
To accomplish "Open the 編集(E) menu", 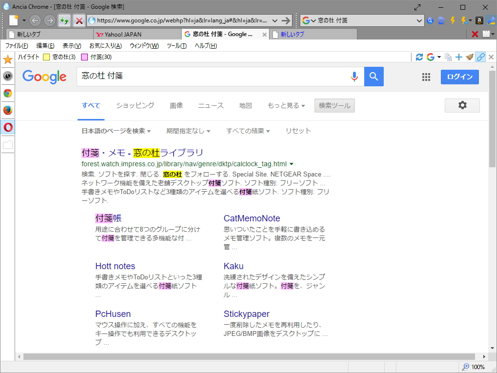I will [x=45, y=46].
